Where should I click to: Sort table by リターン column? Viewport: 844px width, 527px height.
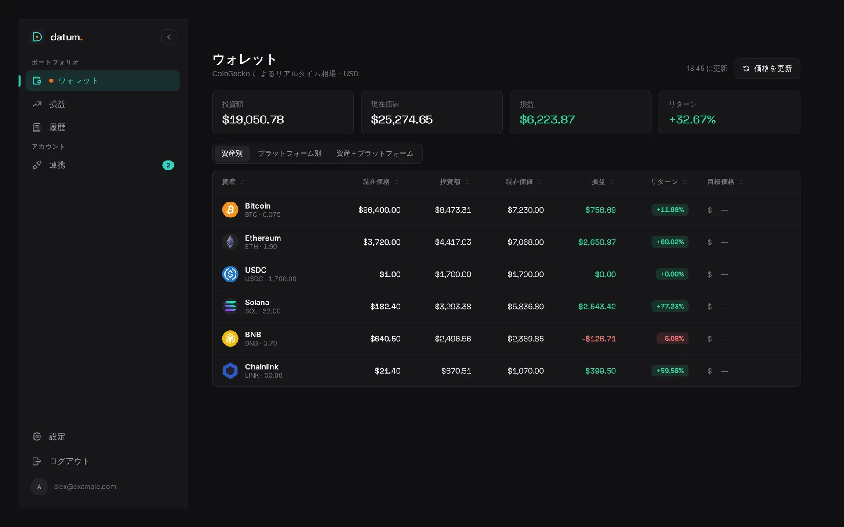pyautogui.click(x=669, y=182)
